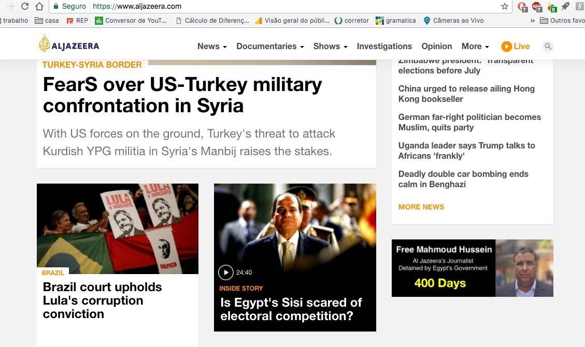Click the Free Mahmoud Hussein banner
Viewport: 585px width, 347px height.
click(473, 268)
